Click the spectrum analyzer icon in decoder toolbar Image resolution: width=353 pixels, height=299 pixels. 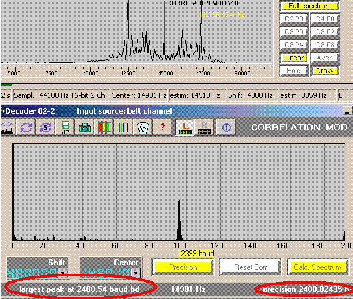[7, 127]
